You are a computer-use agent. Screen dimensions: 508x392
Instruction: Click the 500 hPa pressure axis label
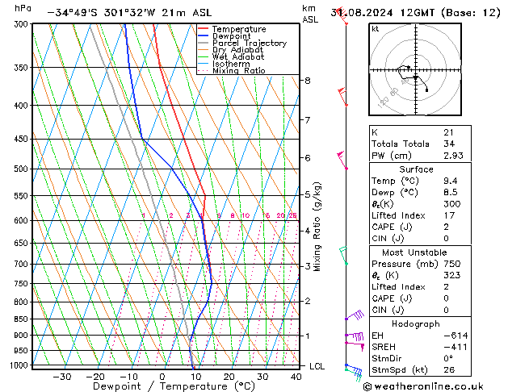pyautogui.click(x=22, y=169)
